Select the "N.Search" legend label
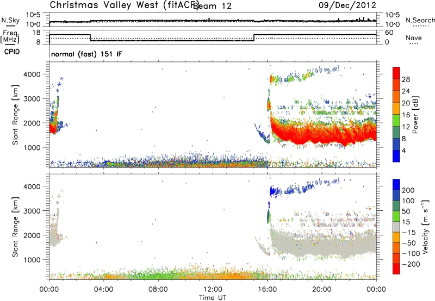Image resolution: width=435 pixels, height=301 pixels. coord(420,20)
